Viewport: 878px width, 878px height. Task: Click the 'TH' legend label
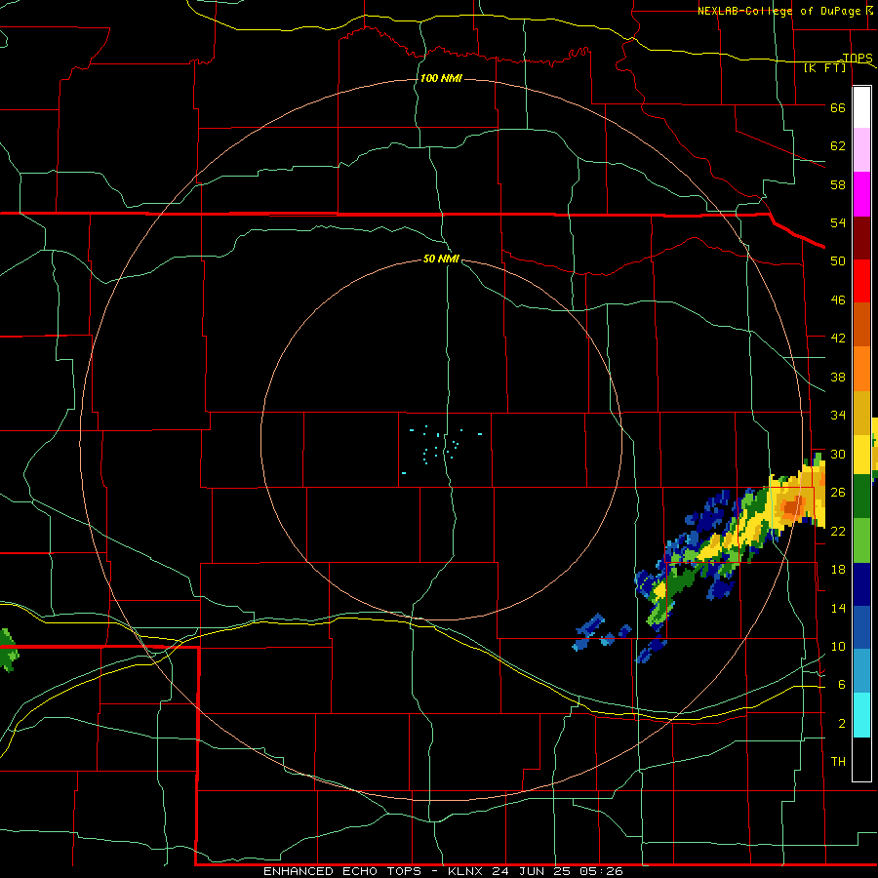pos(838,762)
